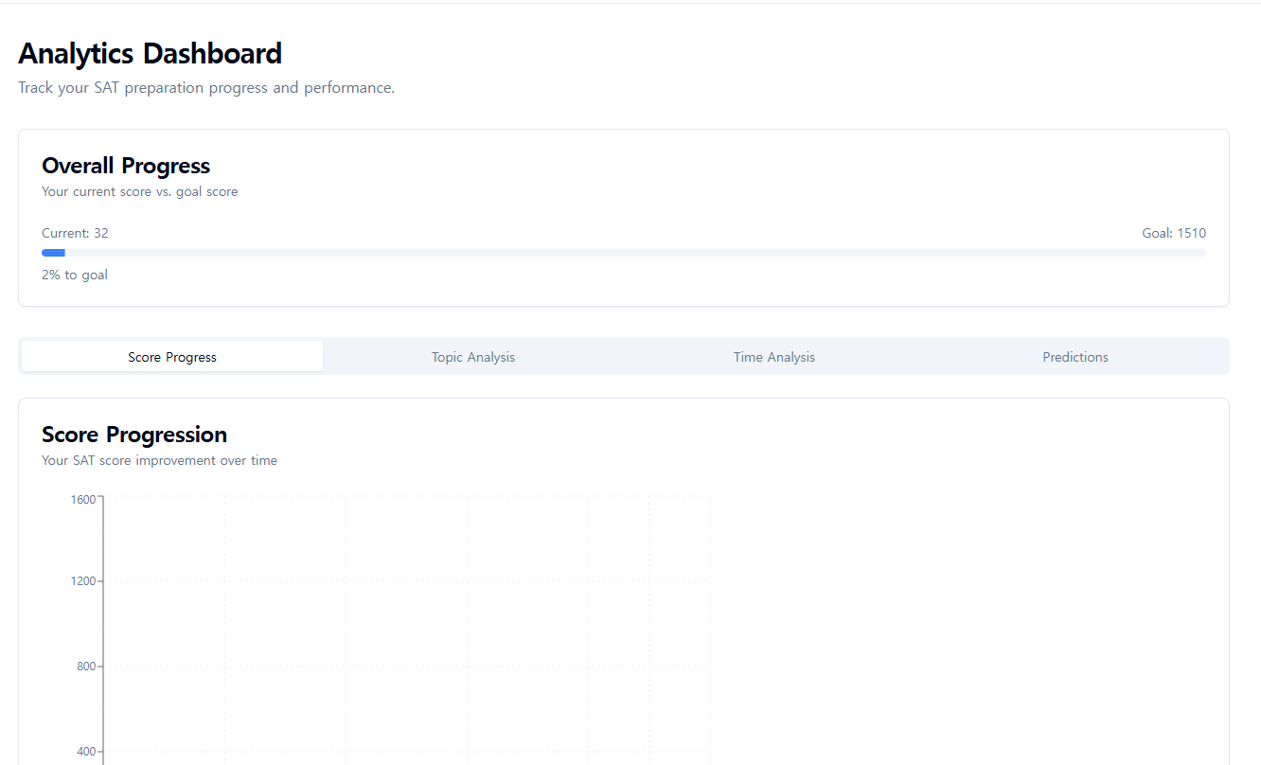Click the Overall Progress card heading
Viewport: 1261px width, 765px height.
click(x=126, y=166)
